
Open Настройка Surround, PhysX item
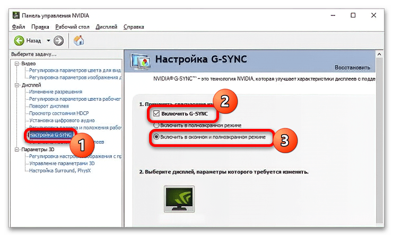(x=60, y=171)
